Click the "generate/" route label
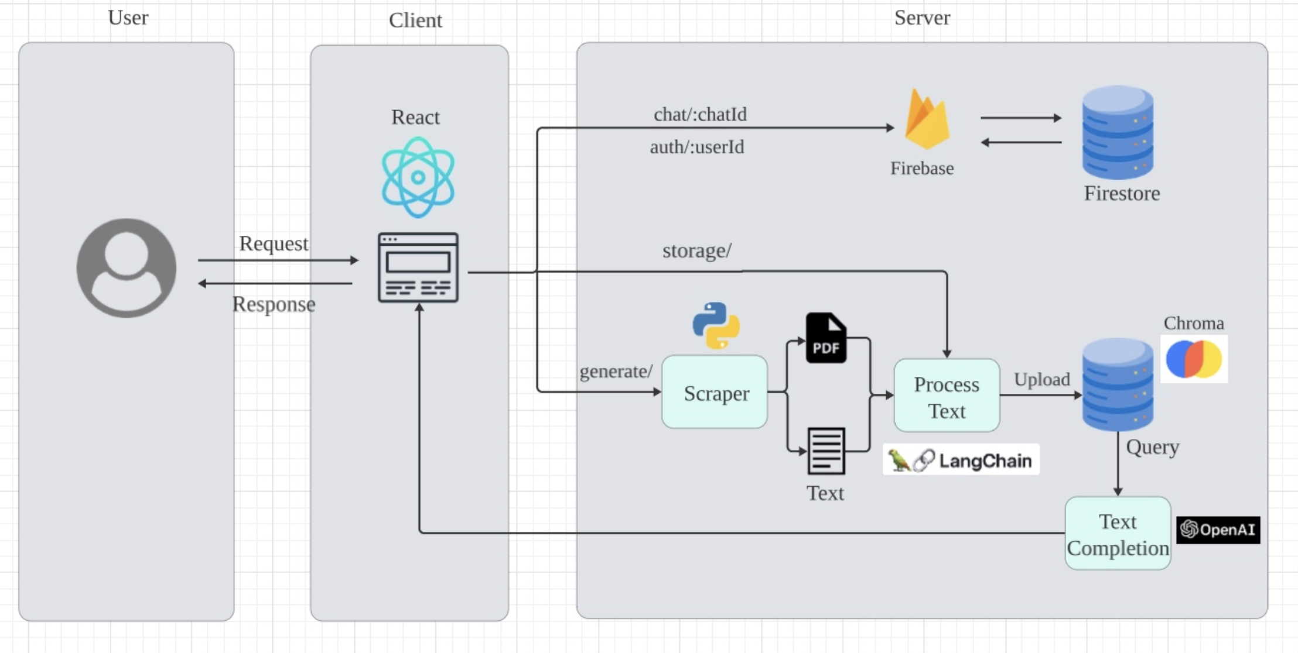 click(616, 372)
